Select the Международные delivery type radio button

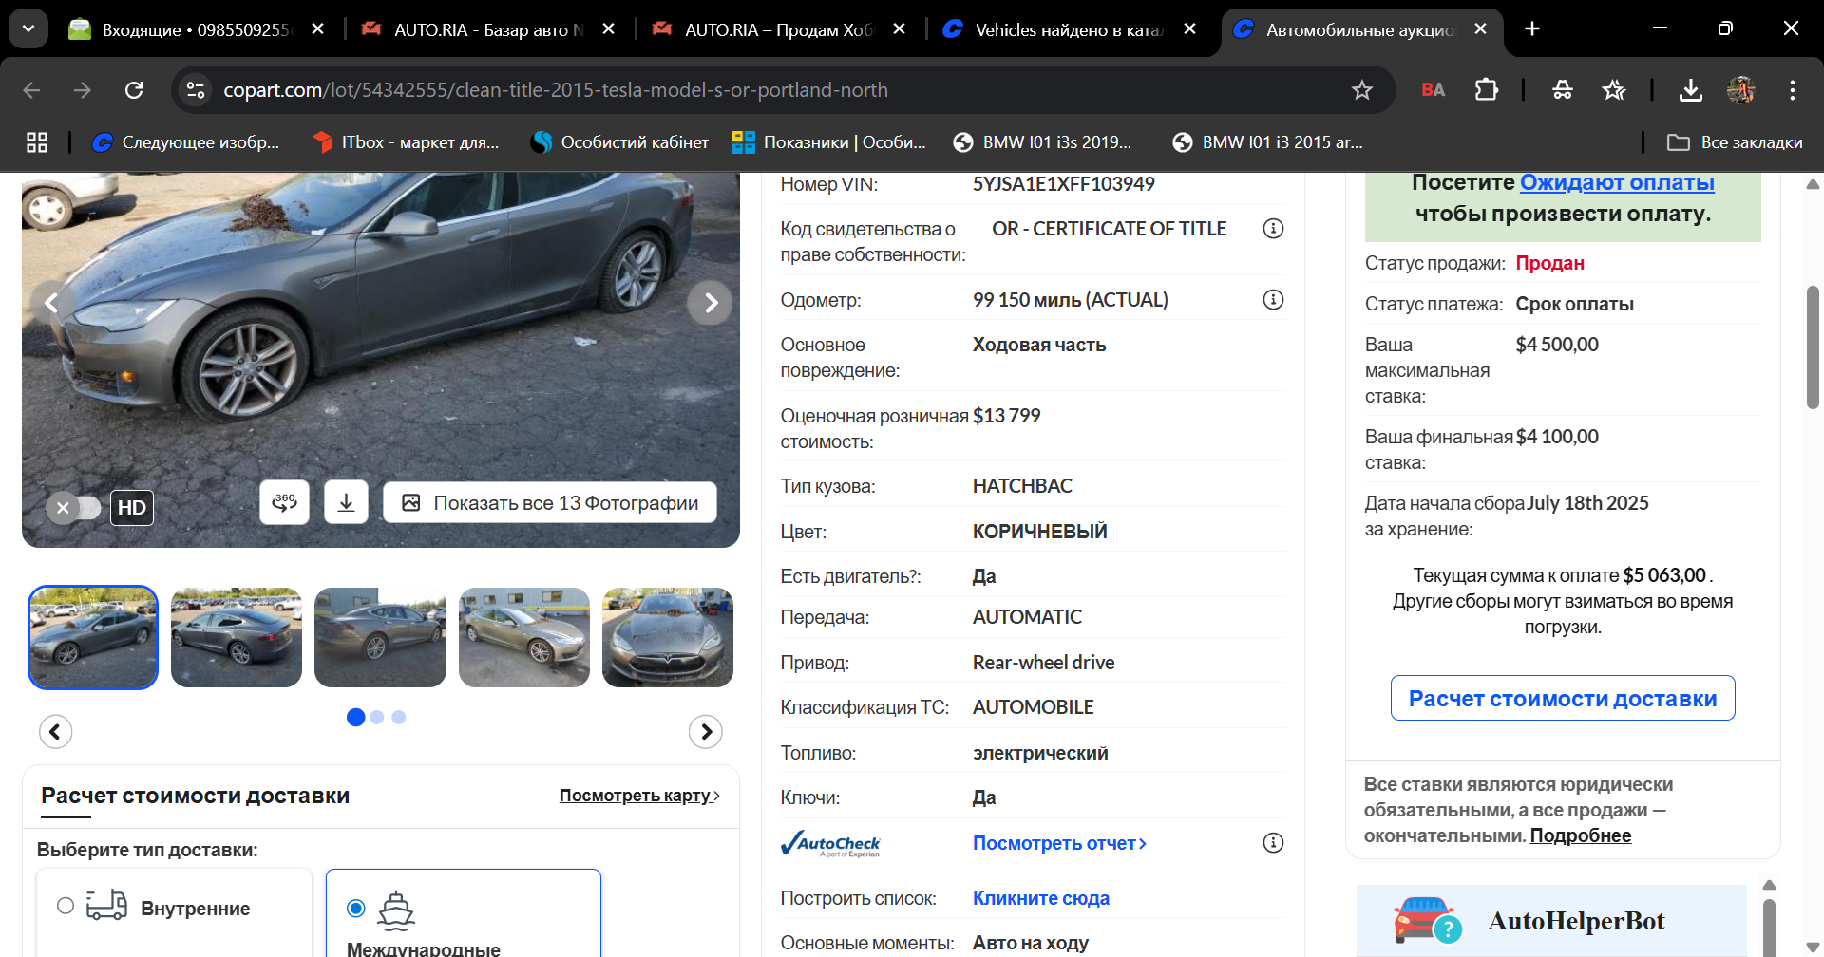point(356,909)
